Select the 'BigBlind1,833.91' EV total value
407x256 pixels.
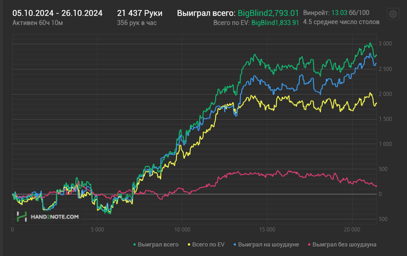275,23
